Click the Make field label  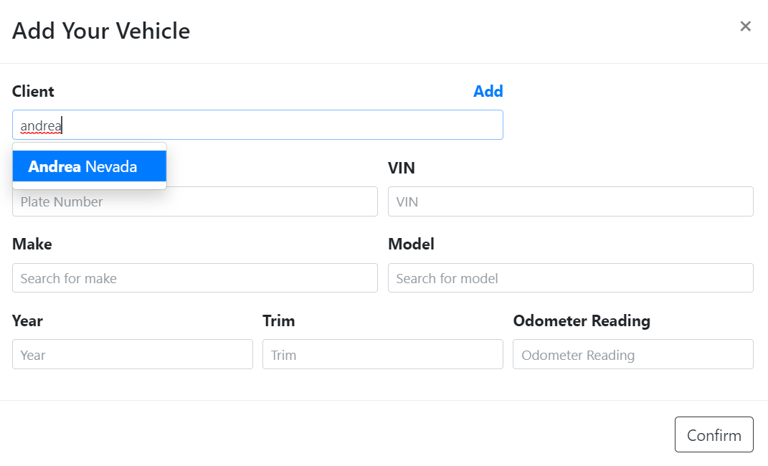tap(32, 244)
